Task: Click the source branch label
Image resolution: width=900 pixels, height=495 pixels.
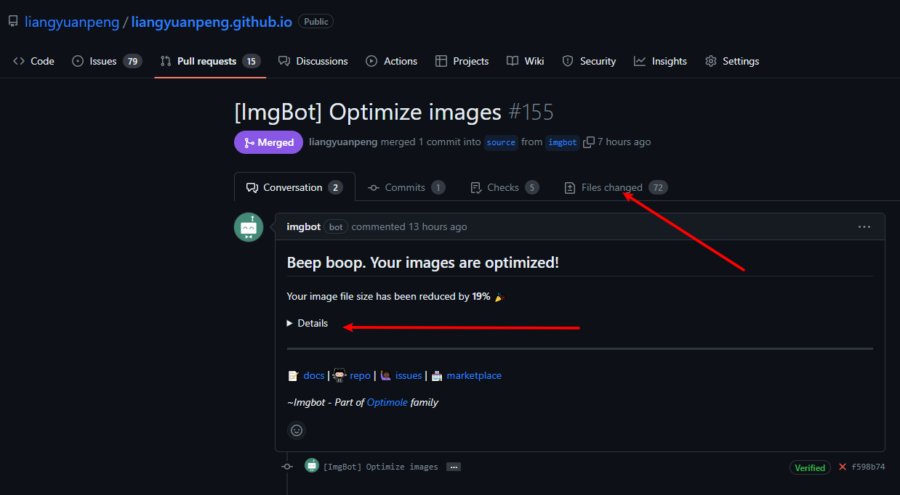Action: [x=501, y=142]
